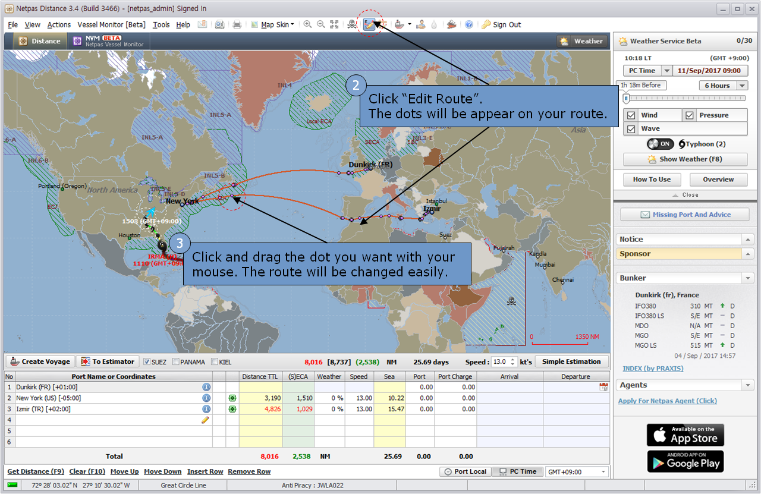Click the Weather Service Beta sun icon

[x=623, y=41]
